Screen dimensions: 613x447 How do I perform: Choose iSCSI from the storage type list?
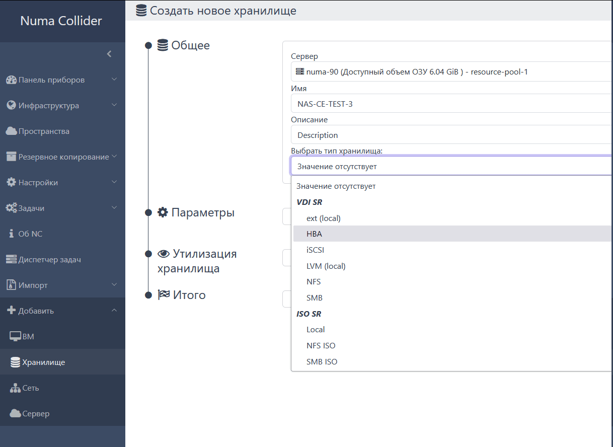pos(316,250)
